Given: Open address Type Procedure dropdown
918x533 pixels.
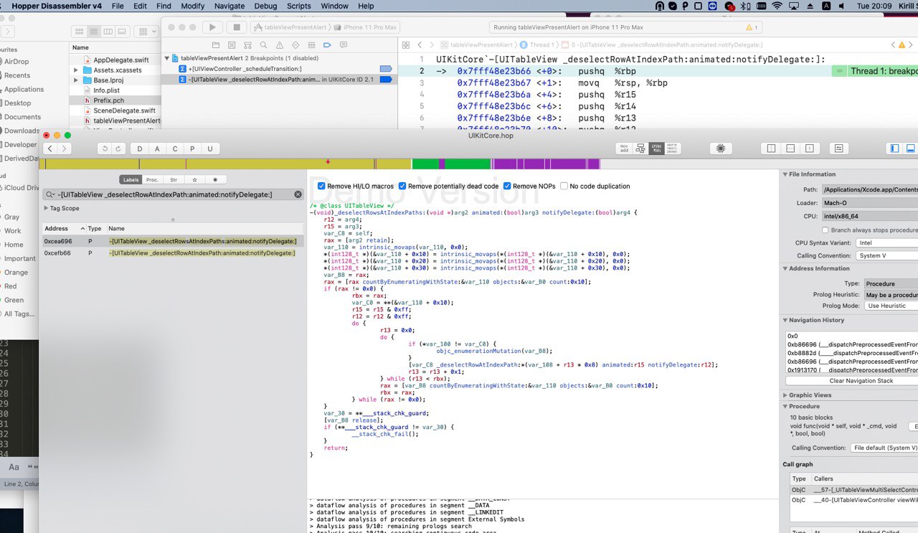Looking at the screenshot, I should click(890, 283).
